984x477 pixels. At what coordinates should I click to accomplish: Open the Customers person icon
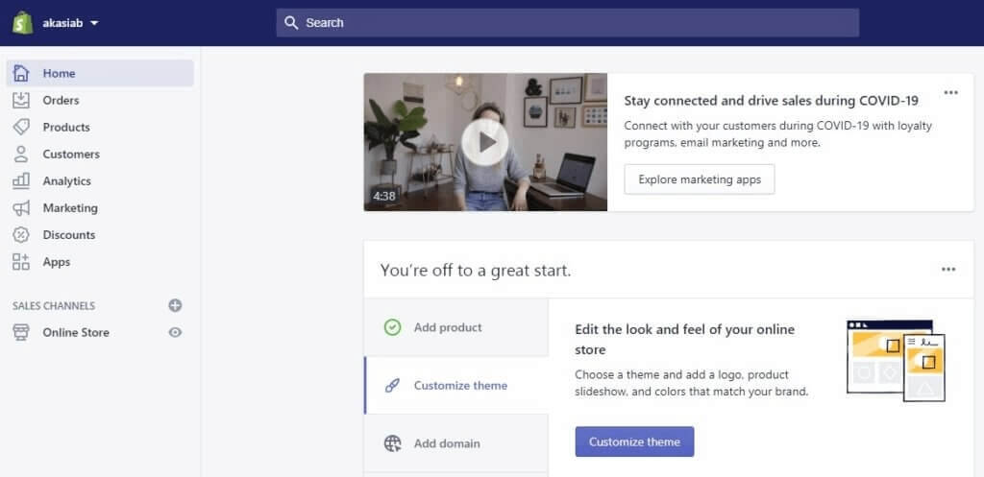(21, 154)
